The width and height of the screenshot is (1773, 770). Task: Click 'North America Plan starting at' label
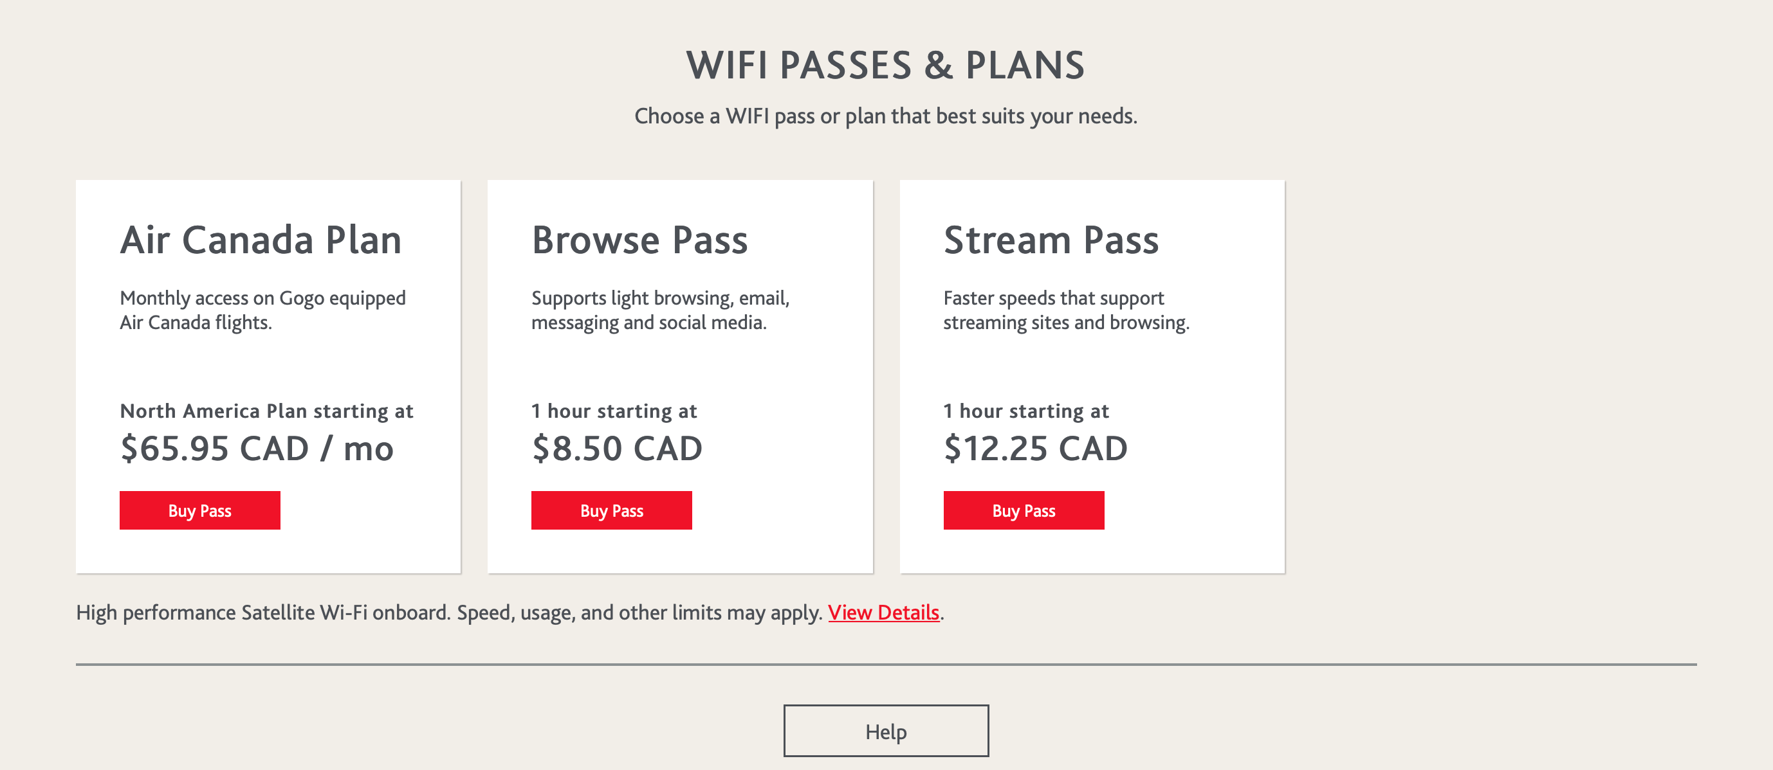tap(266, 411)
